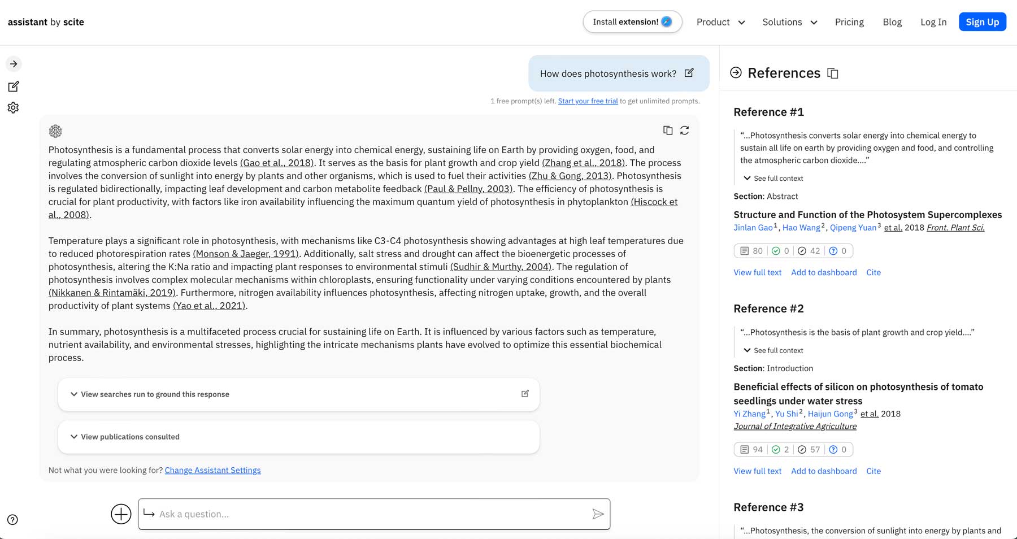
Task: Open assistant settings gear in sidebar
Action: tap(13, 107)
